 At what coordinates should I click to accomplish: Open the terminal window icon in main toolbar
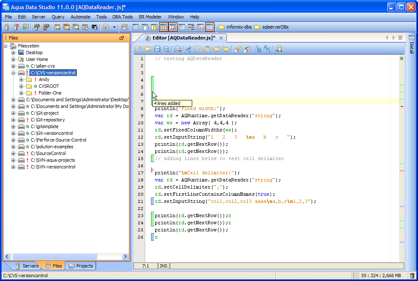[x=94, y=27]
